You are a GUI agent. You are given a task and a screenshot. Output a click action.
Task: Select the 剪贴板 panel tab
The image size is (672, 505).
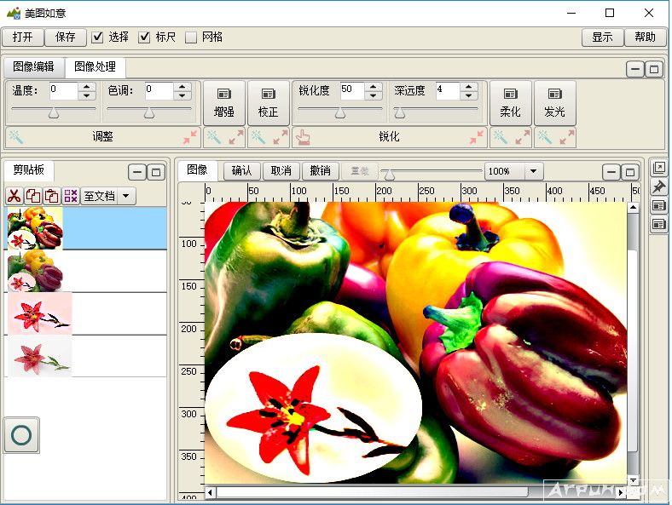click(28, 169)
